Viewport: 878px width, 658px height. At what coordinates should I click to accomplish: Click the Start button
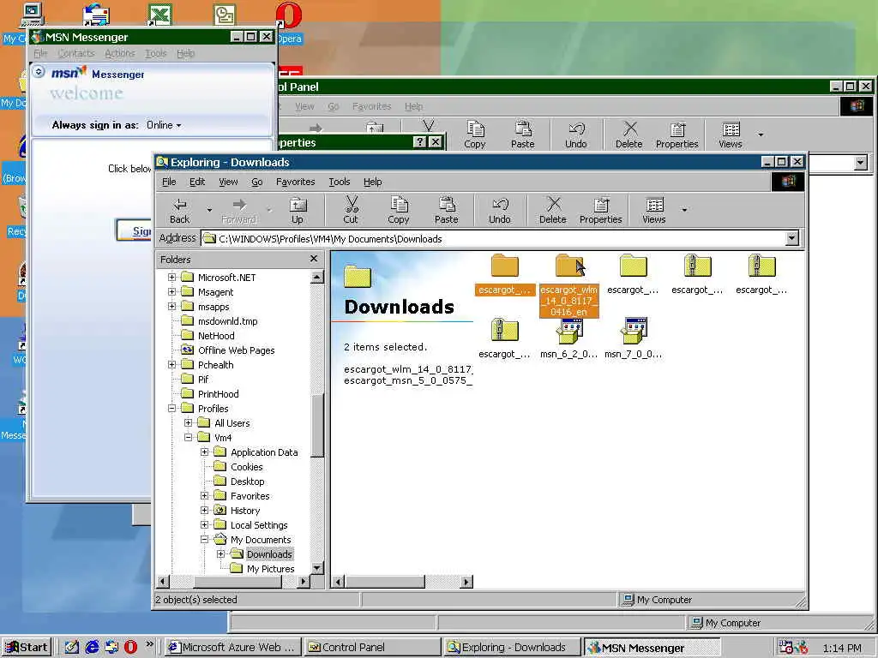tap(27, 648)
